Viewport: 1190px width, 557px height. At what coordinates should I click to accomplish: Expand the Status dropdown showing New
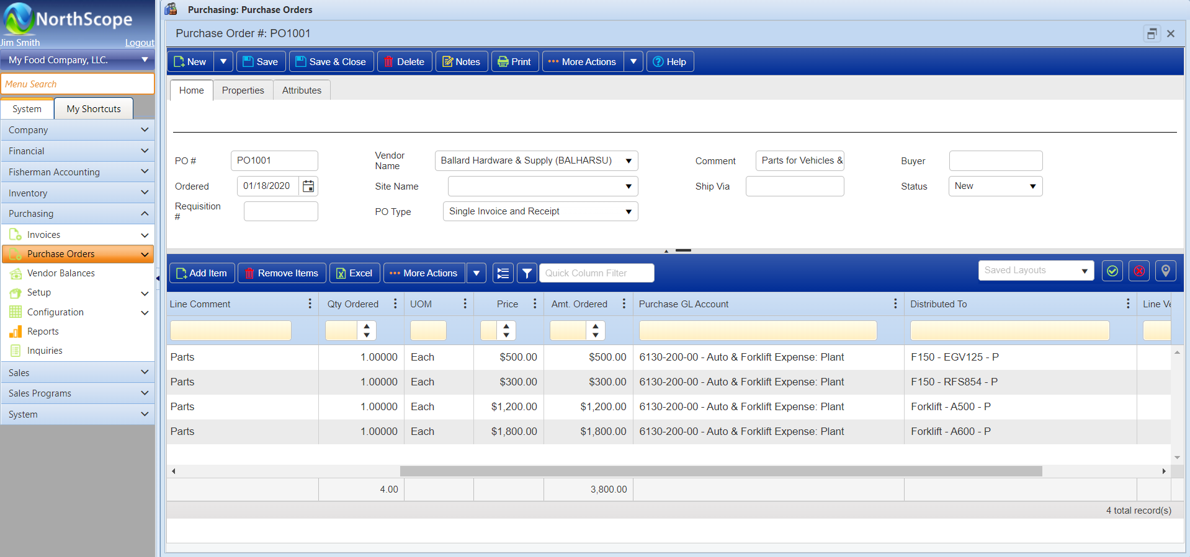click(1032, 186)
